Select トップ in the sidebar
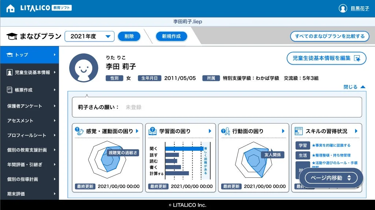375x210 pixels. point(29,55)
